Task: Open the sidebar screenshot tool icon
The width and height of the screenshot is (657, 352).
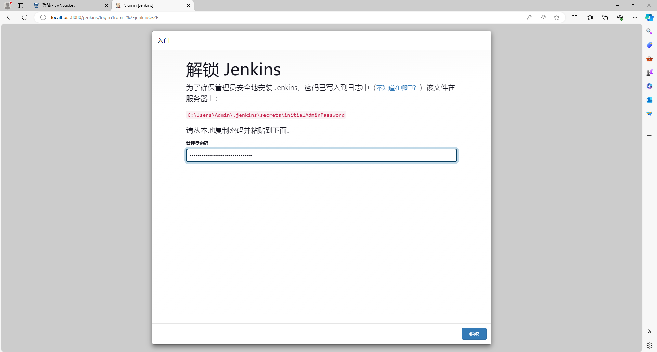Action: pos(649,330)
